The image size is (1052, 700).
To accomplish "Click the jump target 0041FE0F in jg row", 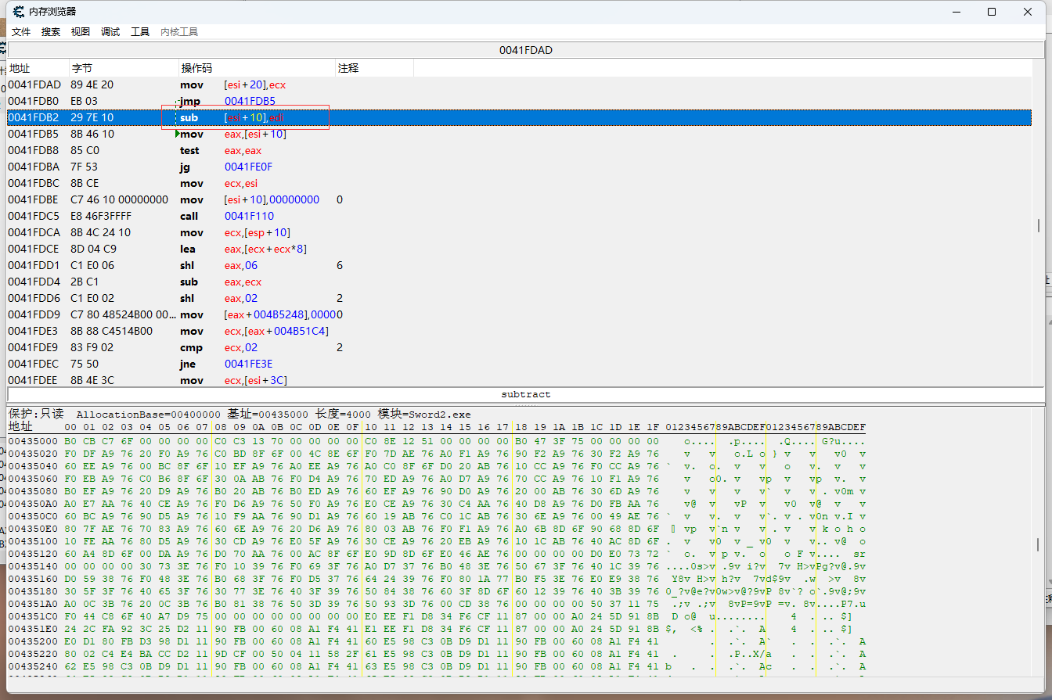I will 248,167.
